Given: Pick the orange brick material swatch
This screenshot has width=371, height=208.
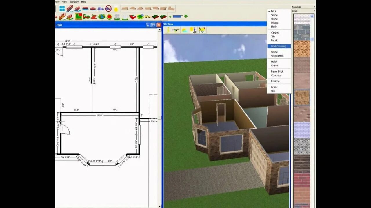Looking at the screenshot, I should tap(302, 49).
